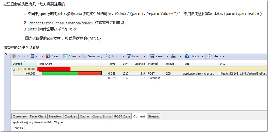Switch to the Cache tab
Image resolution: width=268 pixels, height=132 pixels.
click(84, 116)
